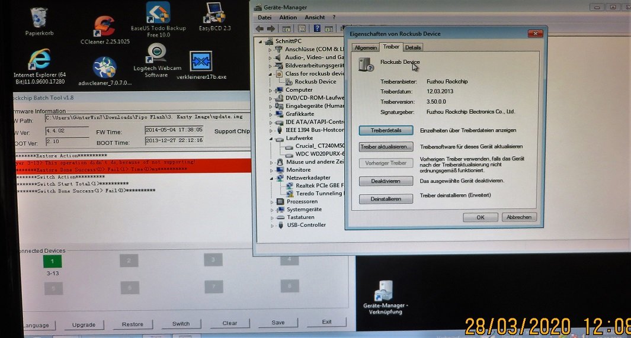631x338 pixels.
Task: Open Internet Explorer (64 Bit) desktop icon
Action: (40, 66)
